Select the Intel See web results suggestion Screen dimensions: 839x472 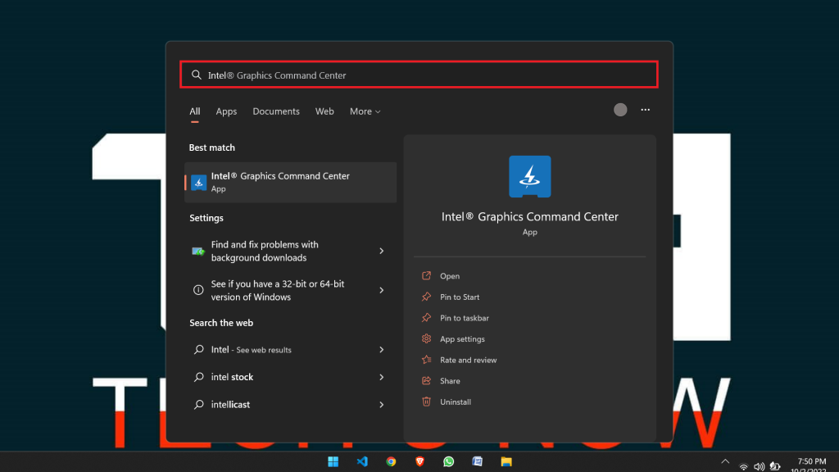291,349
